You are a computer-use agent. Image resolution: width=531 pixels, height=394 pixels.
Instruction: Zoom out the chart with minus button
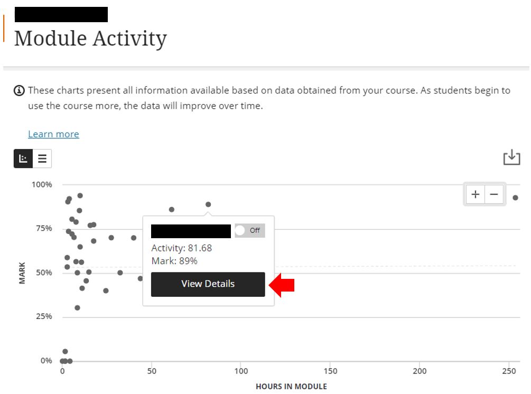tap(493, 194)
